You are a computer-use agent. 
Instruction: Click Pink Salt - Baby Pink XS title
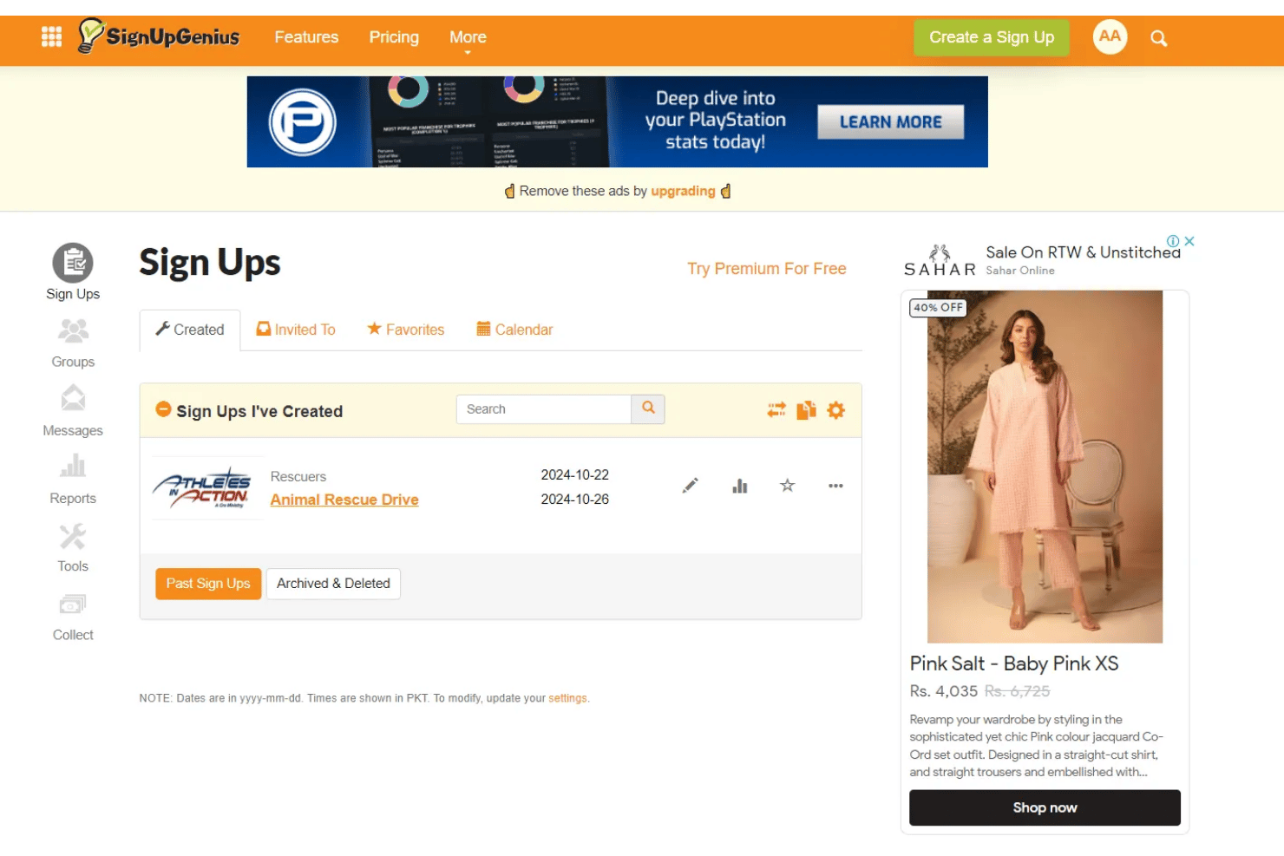click(1014, 663)
